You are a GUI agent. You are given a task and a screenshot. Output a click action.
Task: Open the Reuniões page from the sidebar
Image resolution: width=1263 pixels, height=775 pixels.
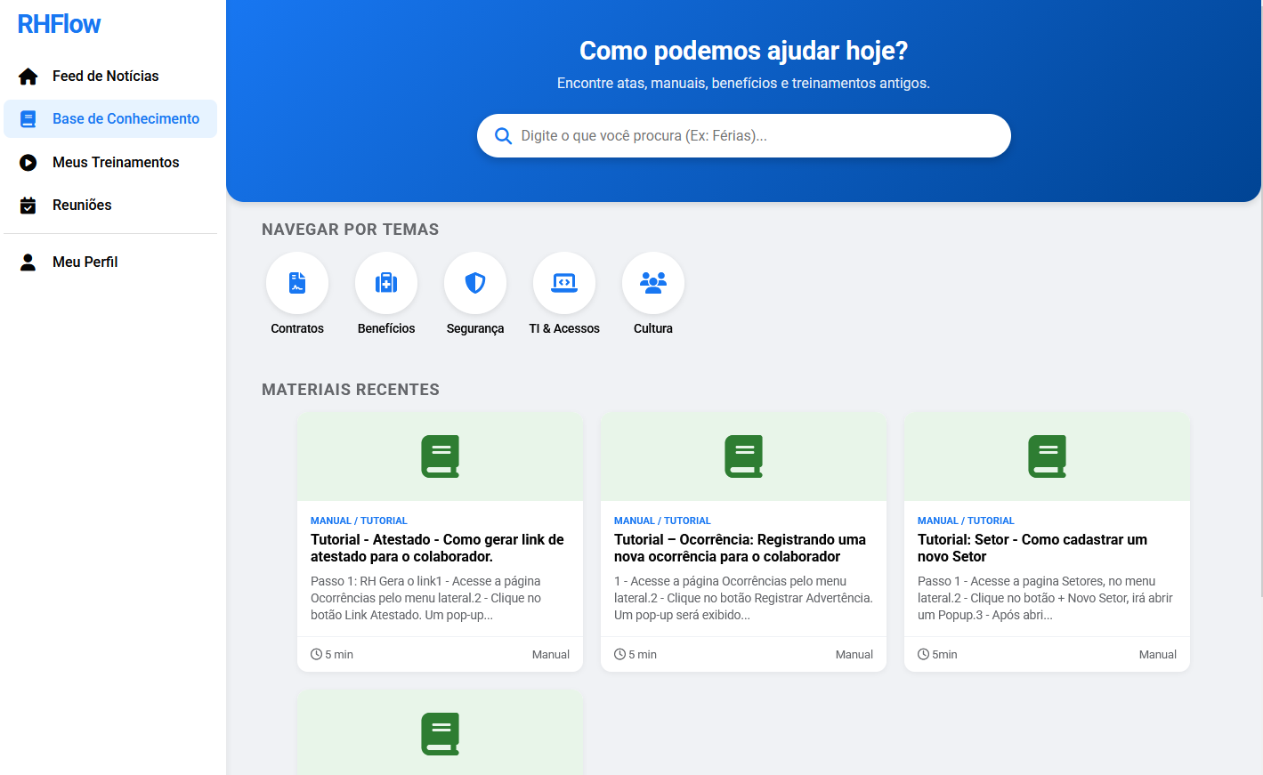[x=82, y=205]
